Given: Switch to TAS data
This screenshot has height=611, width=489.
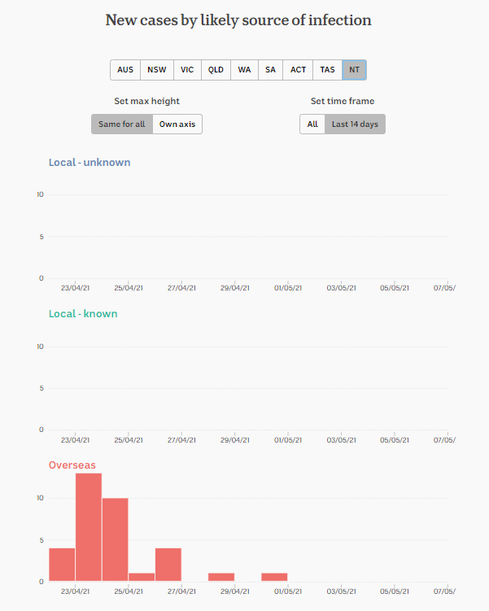Looking at the screenshot, I should [x=327, y=70].
